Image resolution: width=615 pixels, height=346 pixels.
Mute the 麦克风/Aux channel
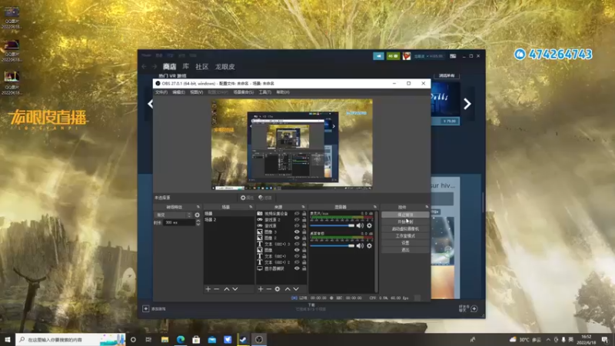pos(360,225)
